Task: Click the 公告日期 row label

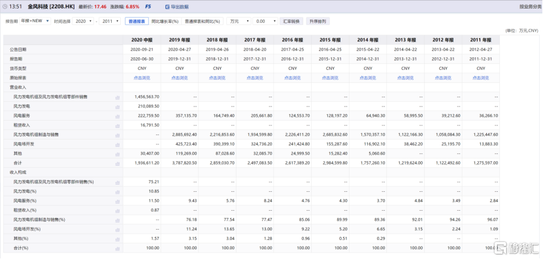Action: (x=18, y=50)
